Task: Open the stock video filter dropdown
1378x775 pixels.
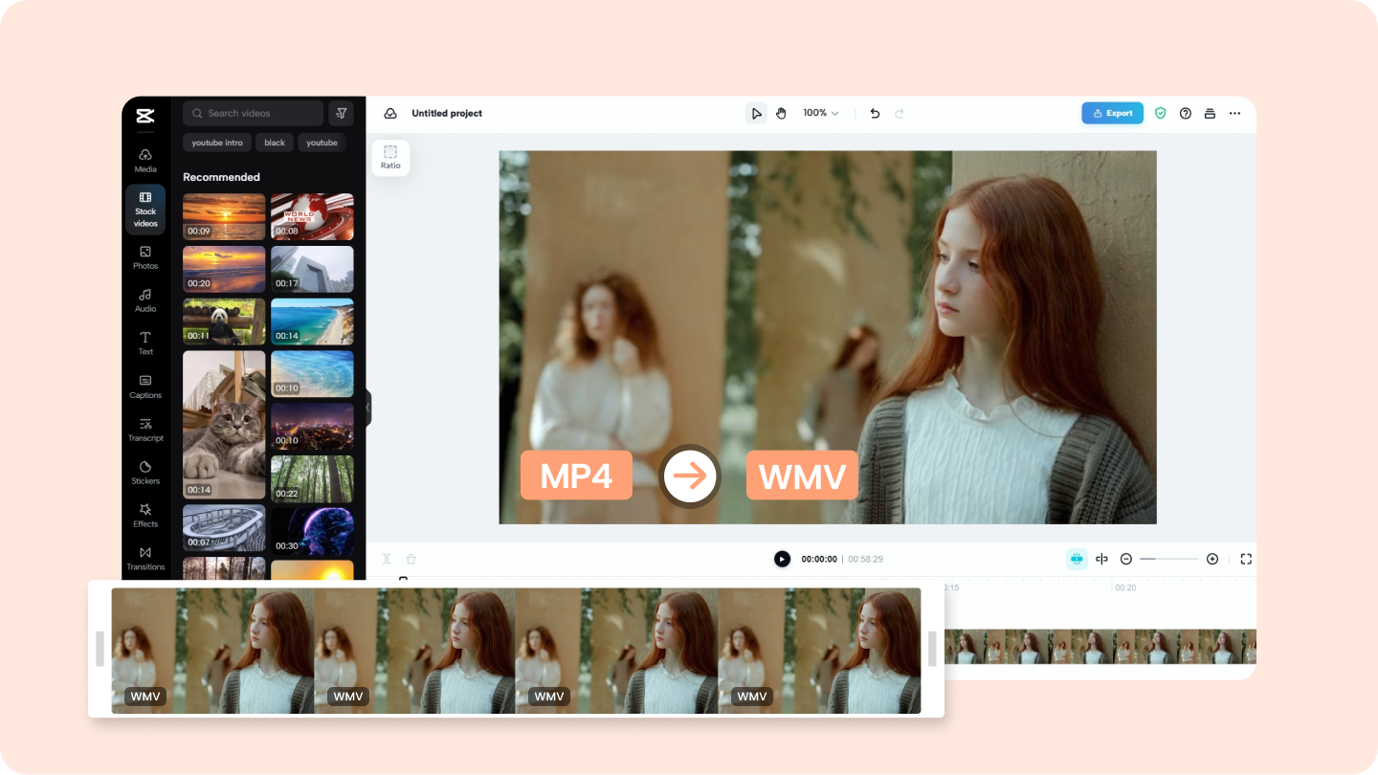Action: click(x=341, y=113)
